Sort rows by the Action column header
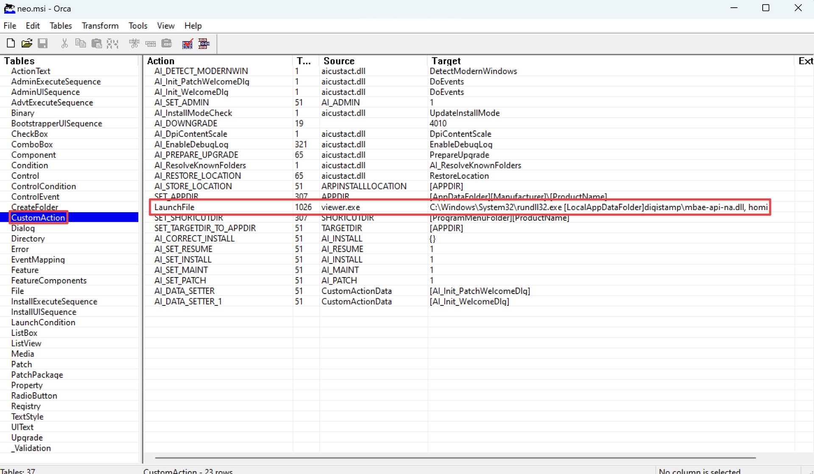 pos(160,61)
